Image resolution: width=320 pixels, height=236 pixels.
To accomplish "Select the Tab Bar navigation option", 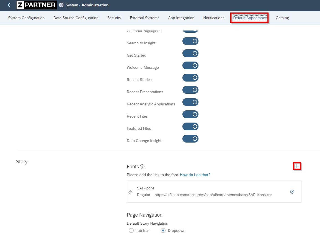I will (x=131, y=230).
